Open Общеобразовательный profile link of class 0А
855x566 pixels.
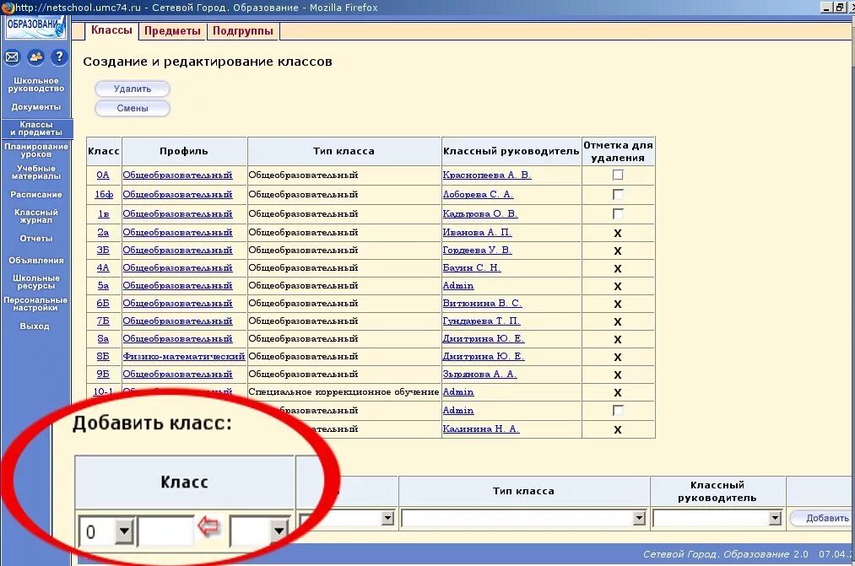[x=178, y=175]
